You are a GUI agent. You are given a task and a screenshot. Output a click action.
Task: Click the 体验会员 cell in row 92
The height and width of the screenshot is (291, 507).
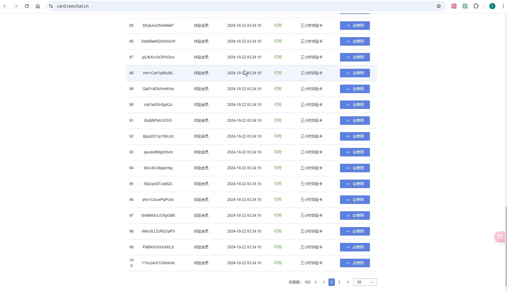coord(201,136)
